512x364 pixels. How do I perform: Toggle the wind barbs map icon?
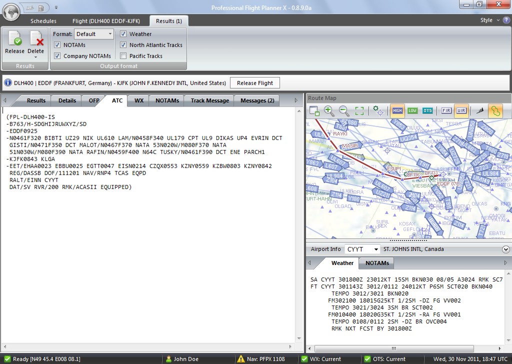click(479, 110)
